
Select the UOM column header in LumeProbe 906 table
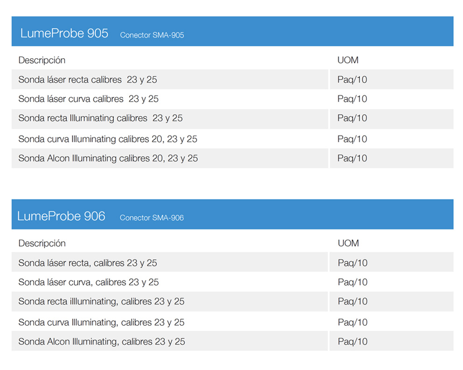click(348, 243)
